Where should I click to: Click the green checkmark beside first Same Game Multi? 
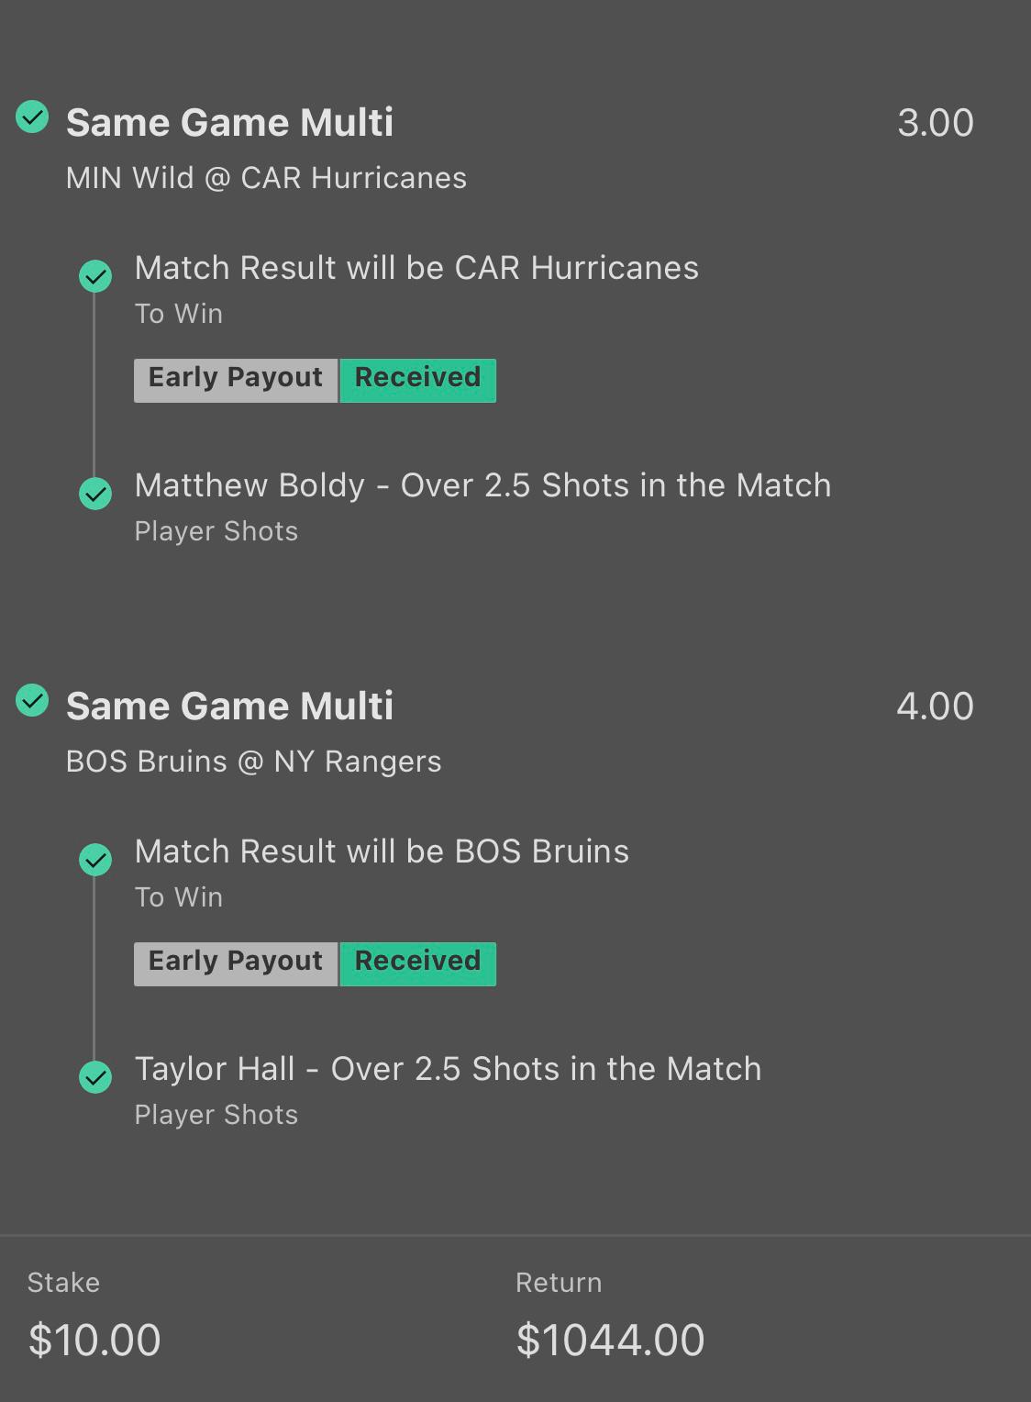click(33, 117)
